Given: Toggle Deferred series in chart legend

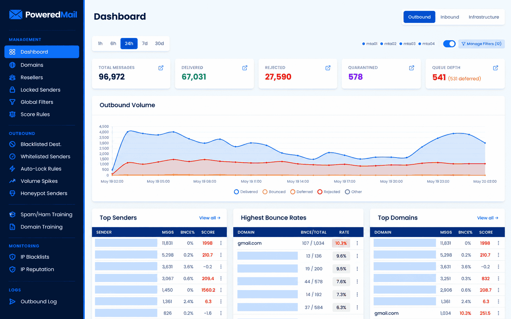Looking at the screenshot, I should tap(301, 192).
